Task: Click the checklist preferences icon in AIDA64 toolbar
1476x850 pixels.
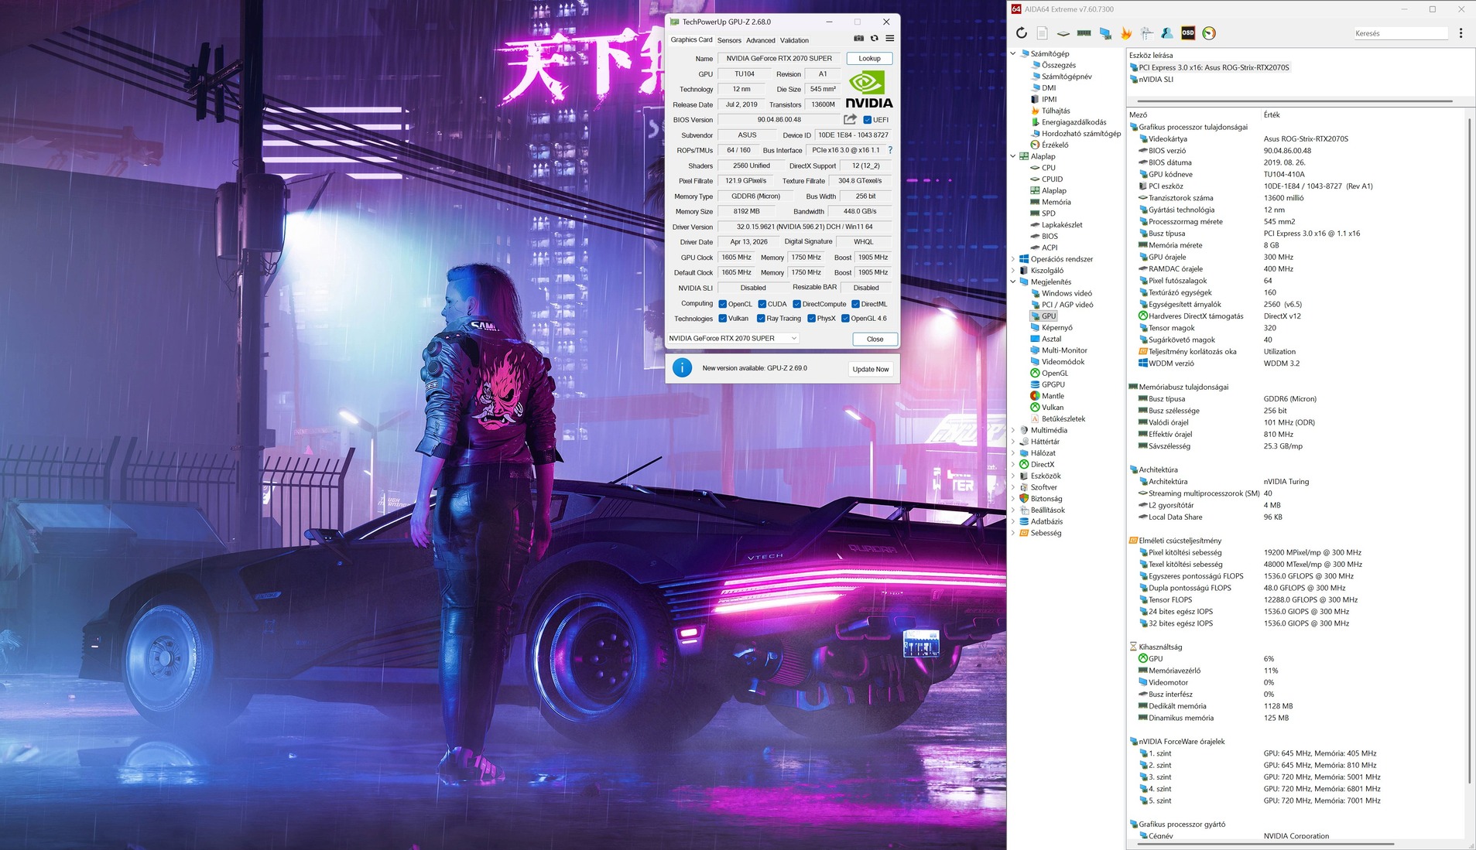Action: [x=1147, y=33]
